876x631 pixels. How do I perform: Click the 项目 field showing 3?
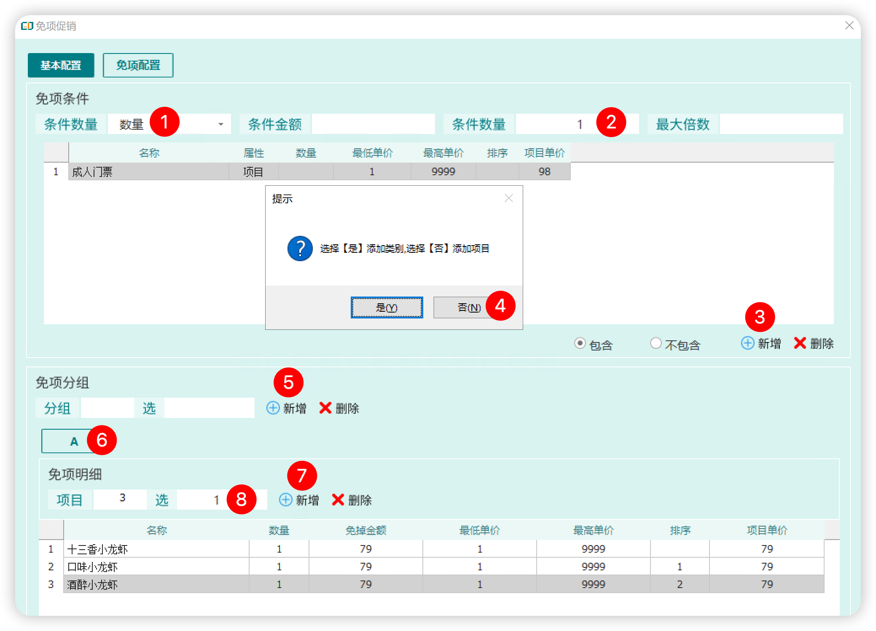click(x=120, y=500)
